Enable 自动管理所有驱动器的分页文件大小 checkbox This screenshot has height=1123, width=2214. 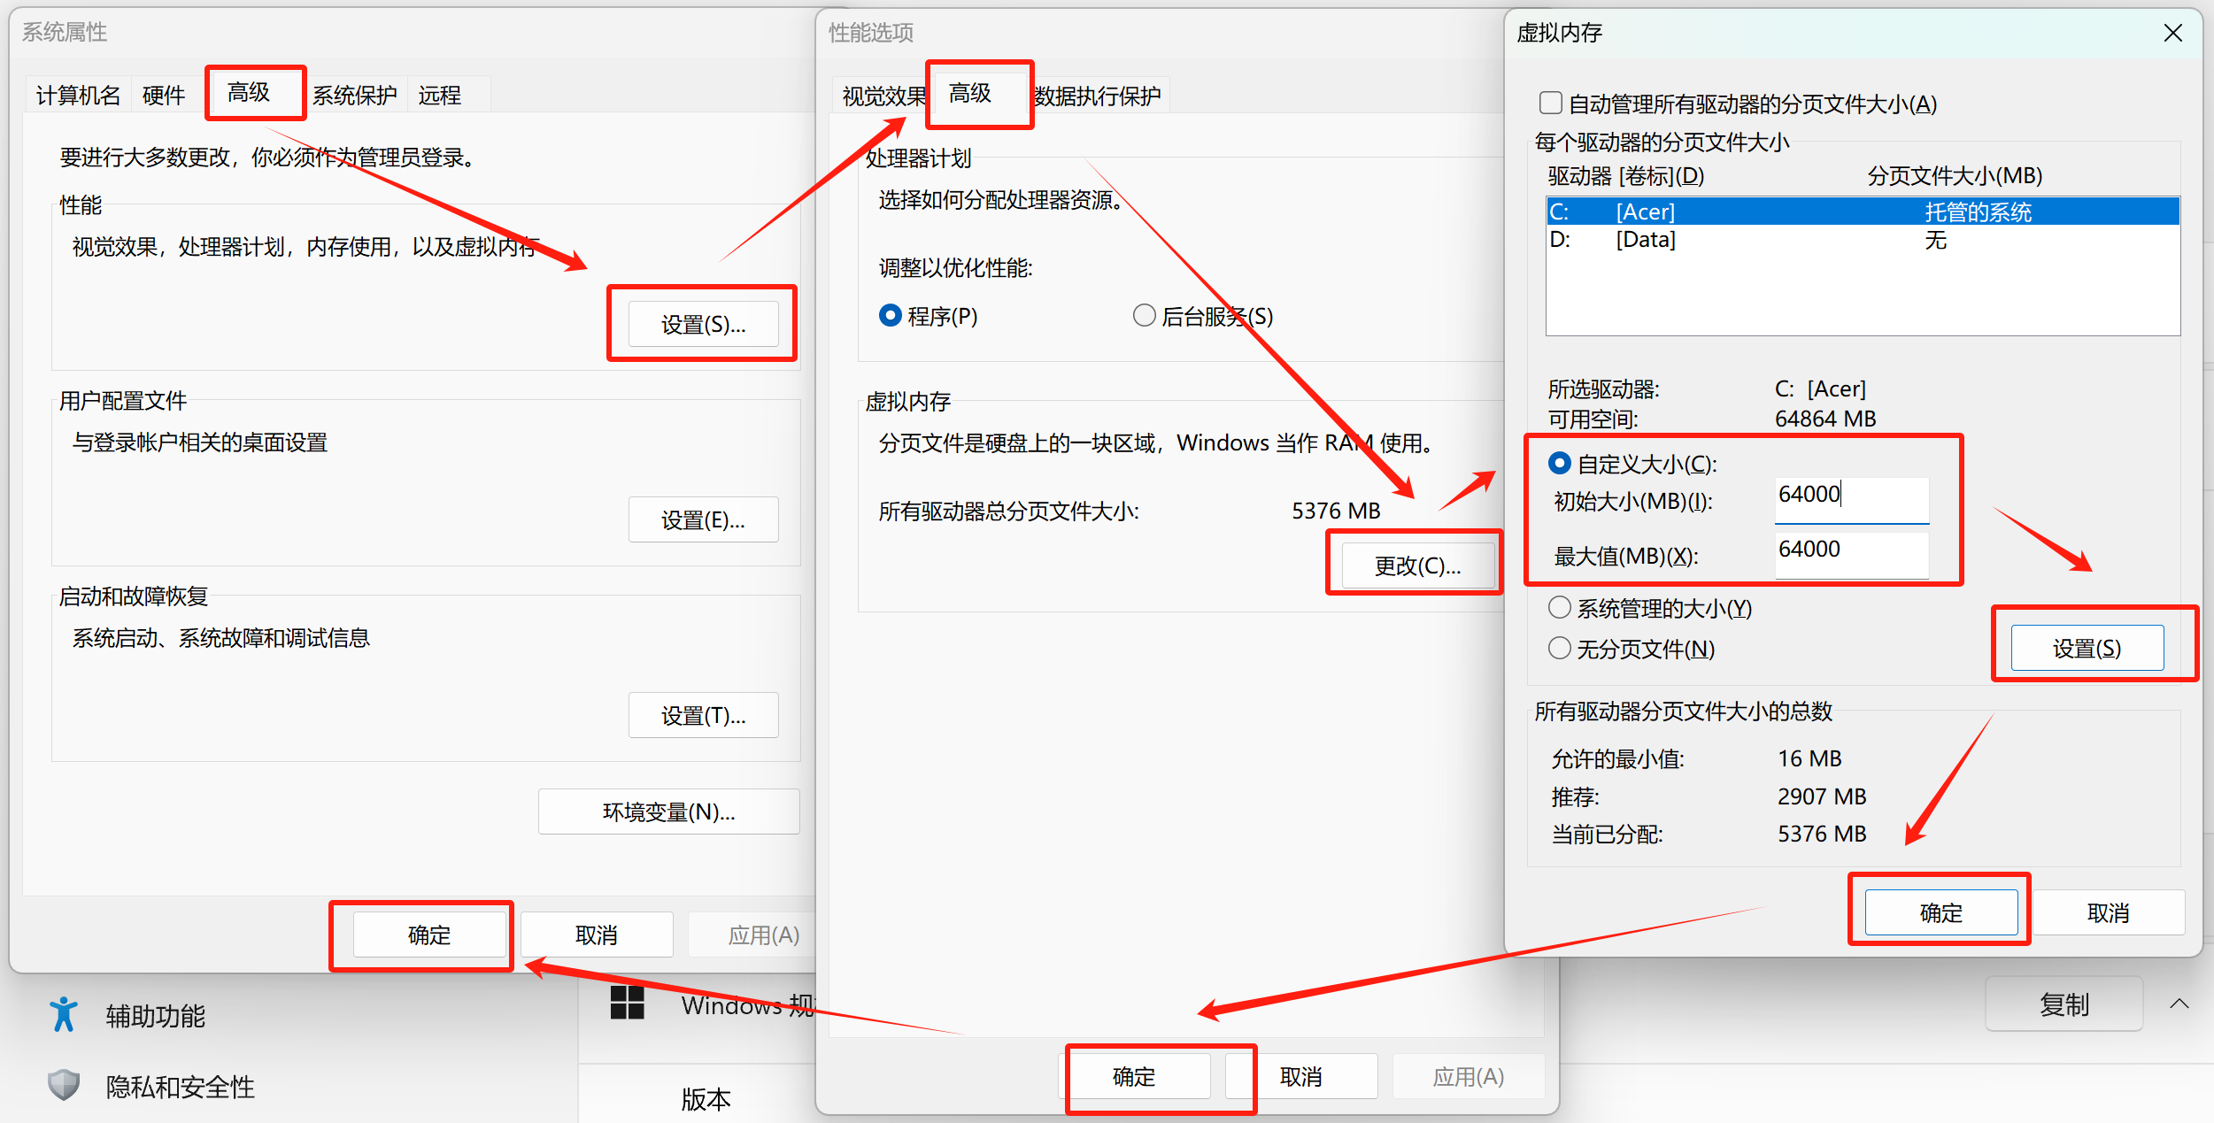tap(1551, 104)
